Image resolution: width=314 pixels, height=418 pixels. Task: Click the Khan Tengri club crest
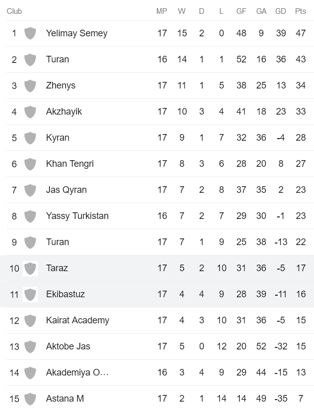[30, 164]
